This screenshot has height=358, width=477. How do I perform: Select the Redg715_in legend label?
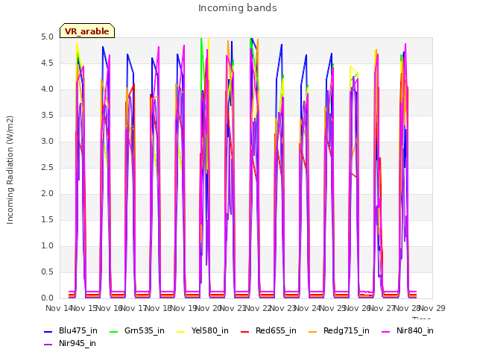pyautogui.click(x=347, y=331)
